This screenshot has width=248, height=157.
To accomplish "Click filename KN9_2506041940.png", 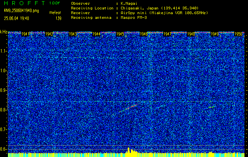I will coord(21,11).
